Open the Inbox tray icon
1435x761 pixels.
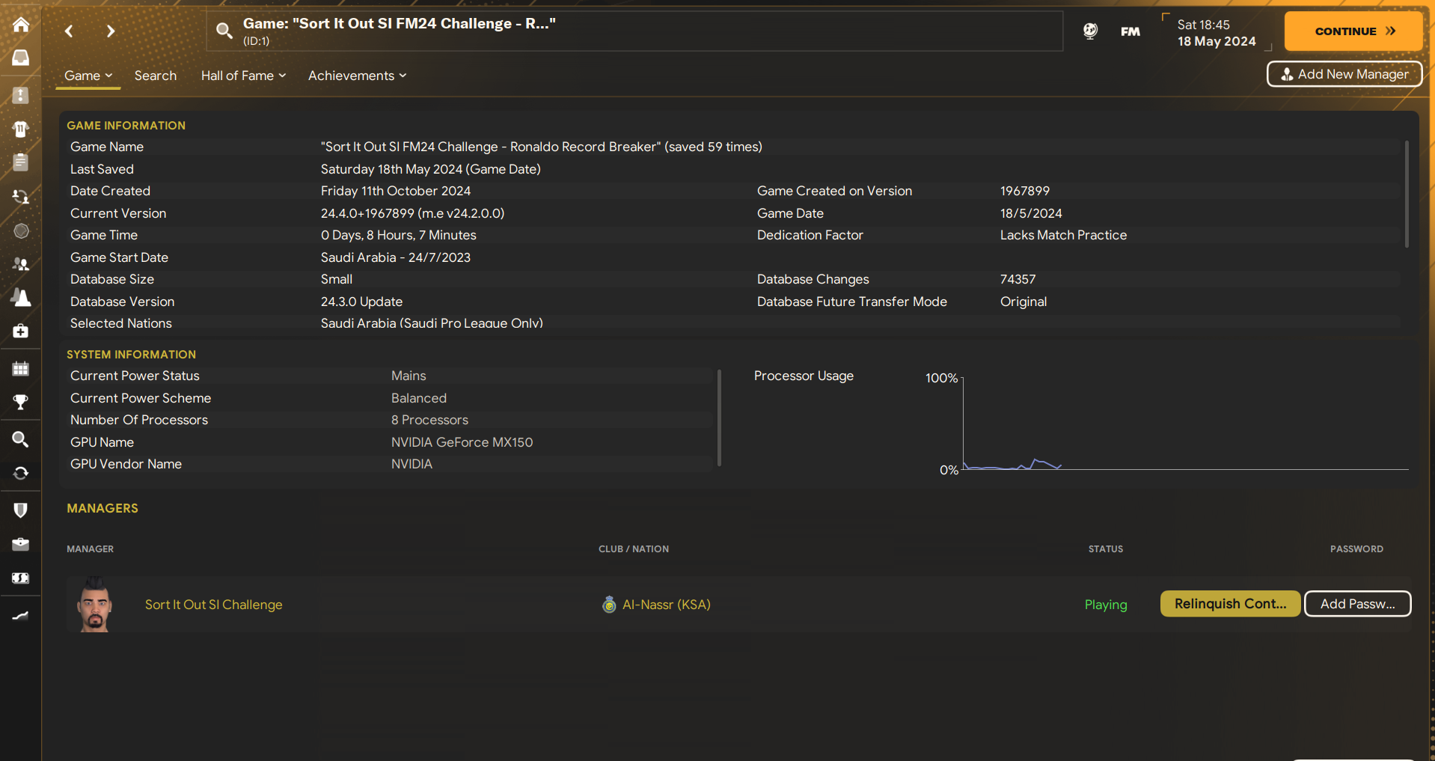point(21,58)
